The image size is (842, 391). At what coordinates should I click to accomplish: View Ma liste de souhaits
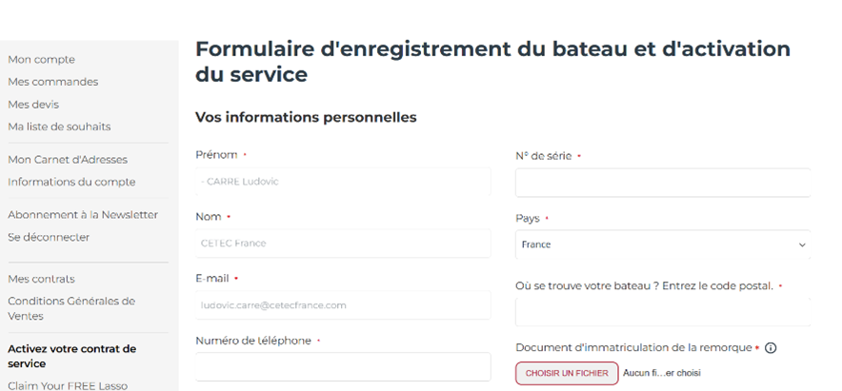point(59,127)
